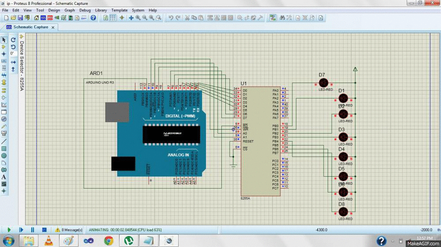
Task: Toggle the wire autorouter icon
Action: point(273,18)
